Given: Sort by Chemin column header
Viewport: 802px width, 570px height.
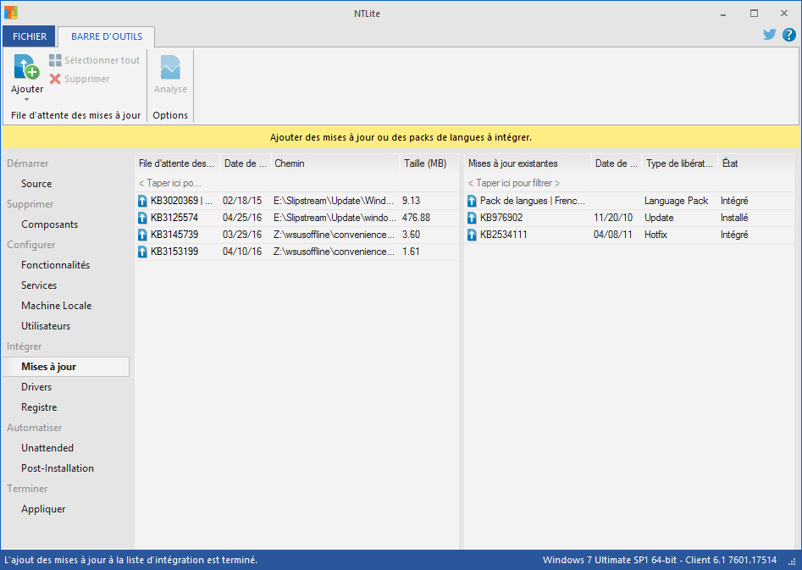Looking at the screenshot, I should click(x=335, y=163).
